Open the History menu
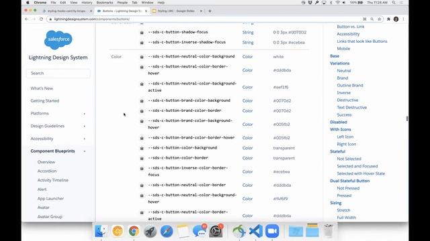Screen dimensions: 430x241 coord(87,3)
